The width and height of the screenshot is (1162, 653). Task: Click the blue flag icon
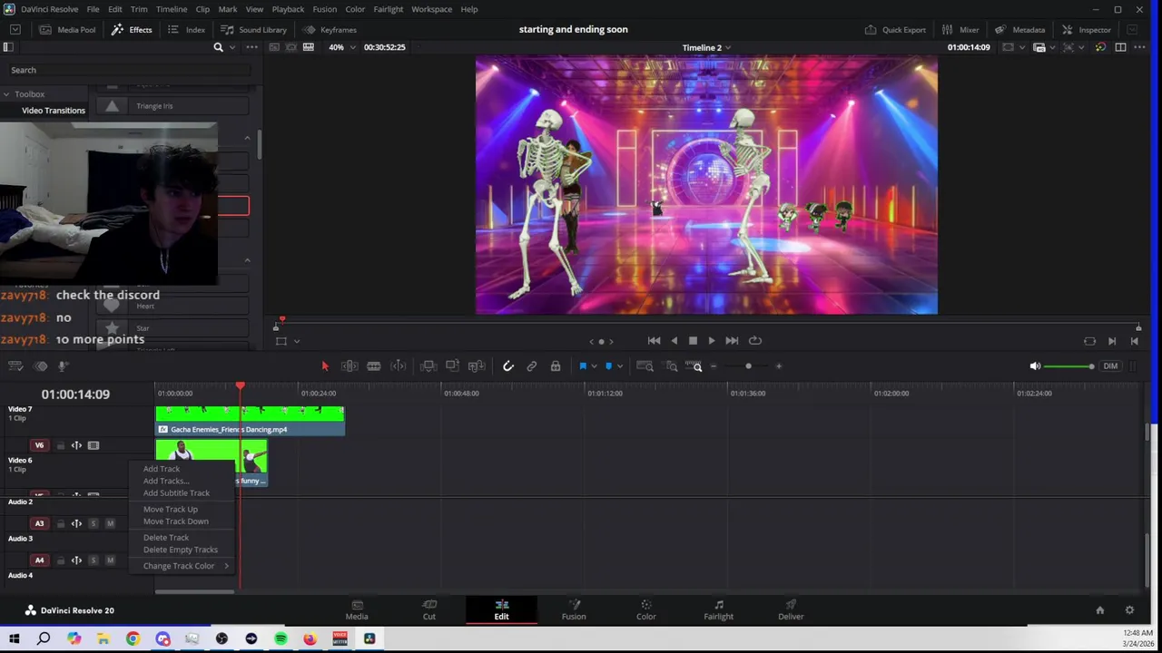583,366
